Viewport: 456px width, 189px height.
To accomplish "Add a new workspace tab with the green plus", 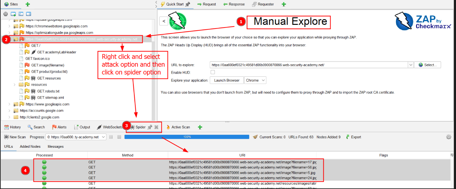I will pos(284,4).
